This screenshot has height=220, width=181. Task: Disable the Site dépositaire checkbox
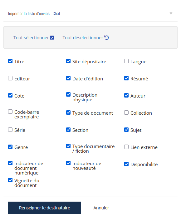pos(68,61)
